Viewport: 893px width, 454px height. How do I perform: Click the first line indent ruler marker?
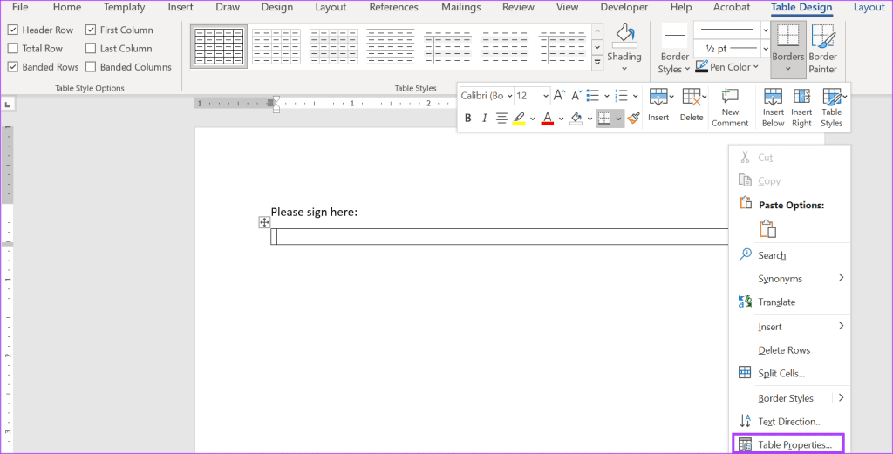coord(276,99)
